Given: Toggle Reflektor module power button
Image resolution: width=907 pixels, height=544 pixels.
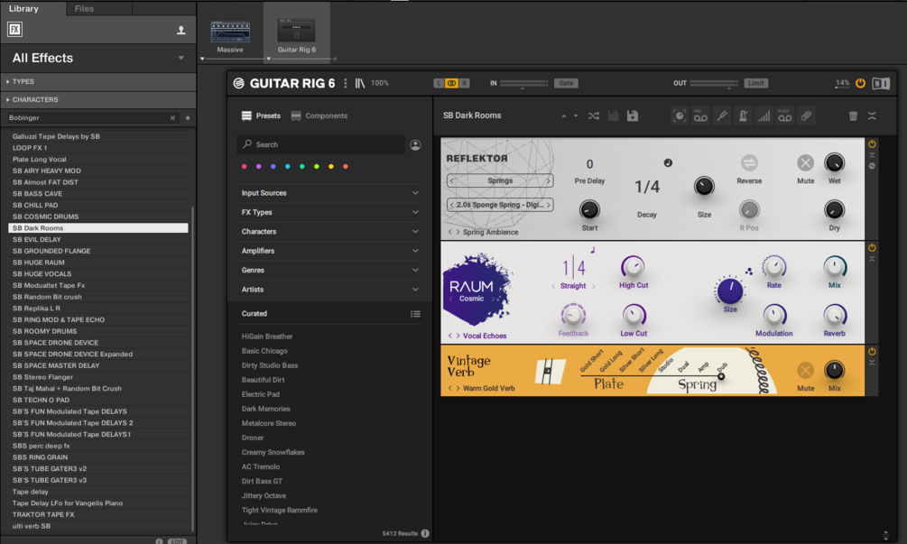Looking at the screenshot, I should [x=872, y=143].
